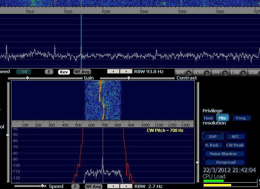The width and height of the screenshot is (260, 189).
Task: Enable WF Avg beside the Rev button
Action: coord(82,72)
